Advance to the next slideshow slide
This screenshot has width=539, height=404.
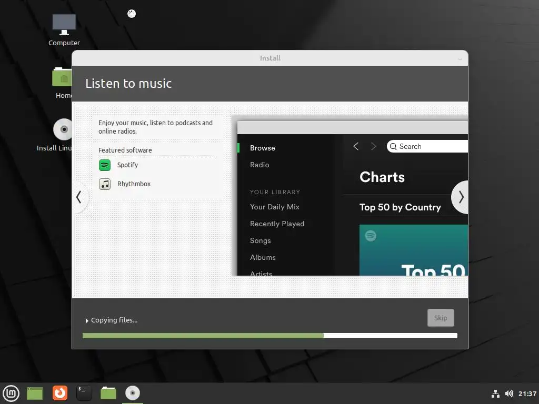point(460,197)
